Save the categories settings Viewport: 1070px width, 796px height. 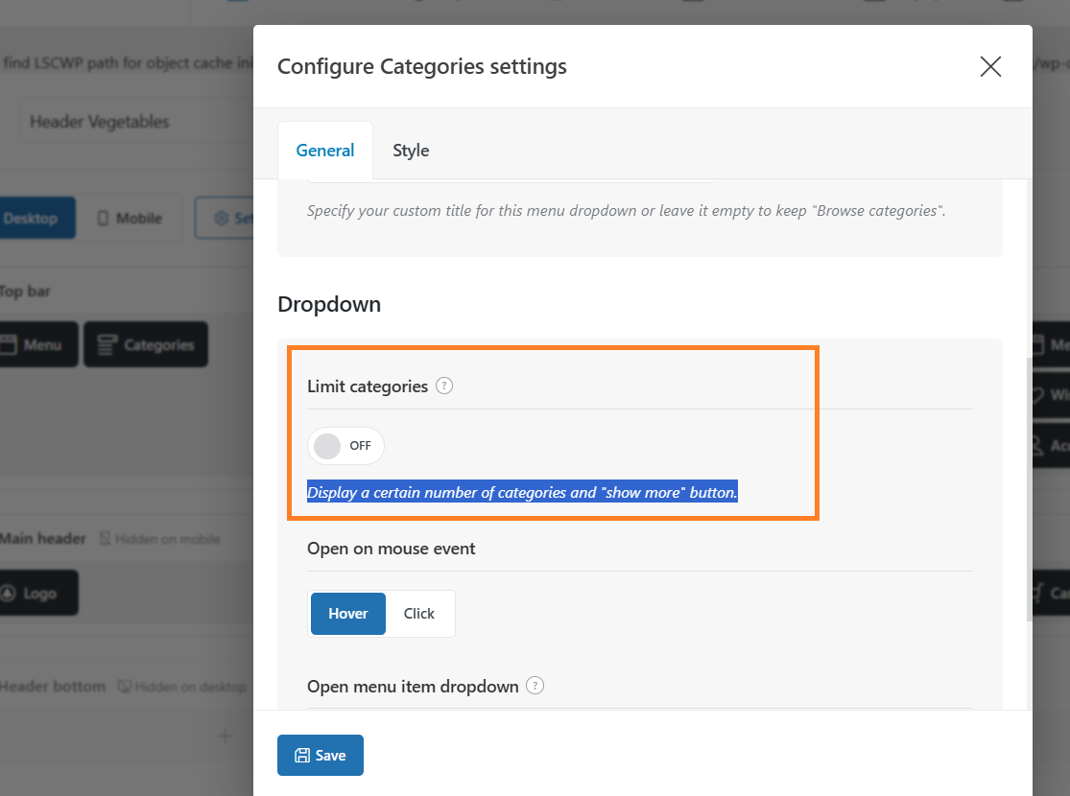321,755
